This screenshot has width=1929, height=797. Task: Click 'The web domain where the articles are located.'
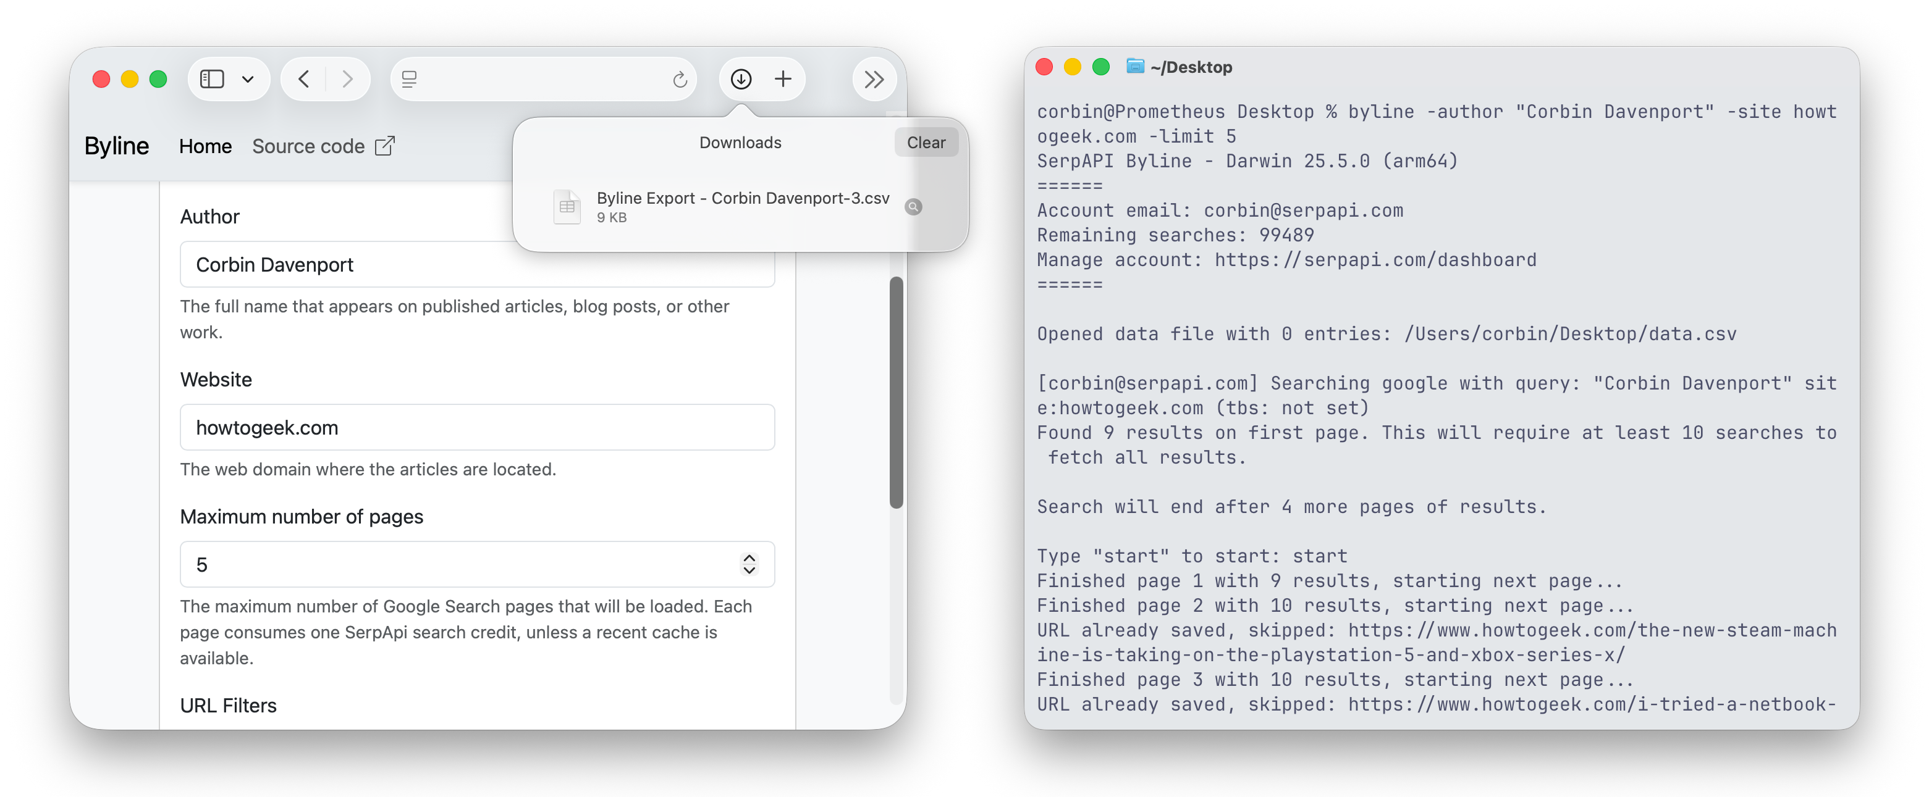368,470
